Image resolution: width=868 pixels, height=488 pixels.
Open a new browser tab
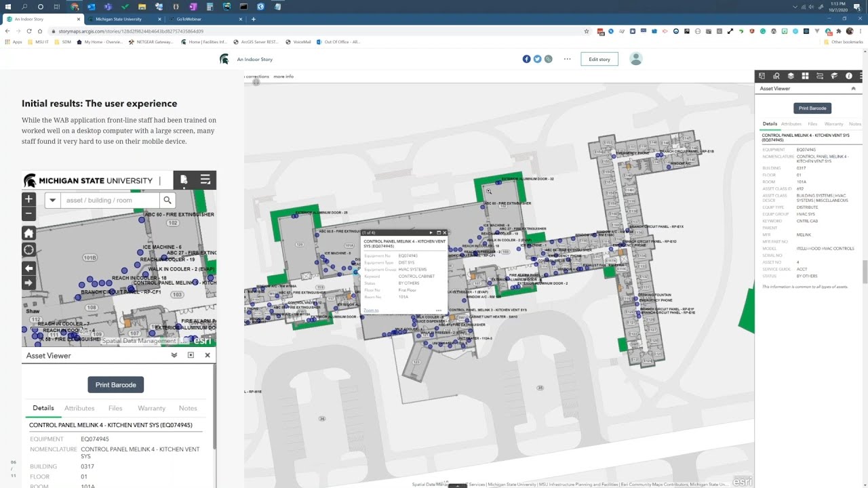click(x=254, y=19)
